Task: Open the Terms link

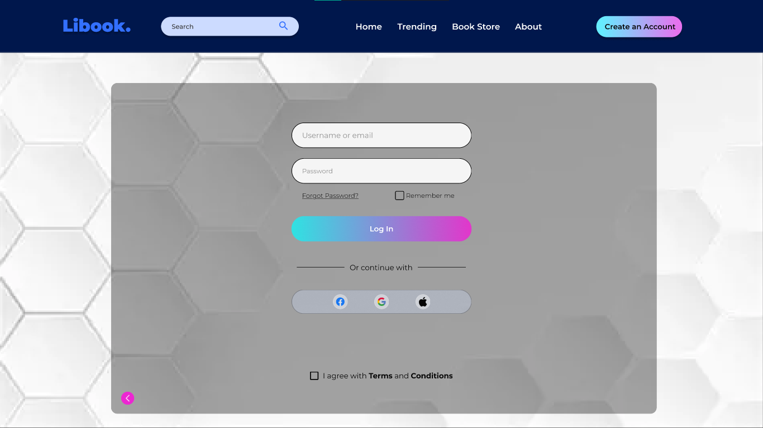Action: (x=380, y=376)
